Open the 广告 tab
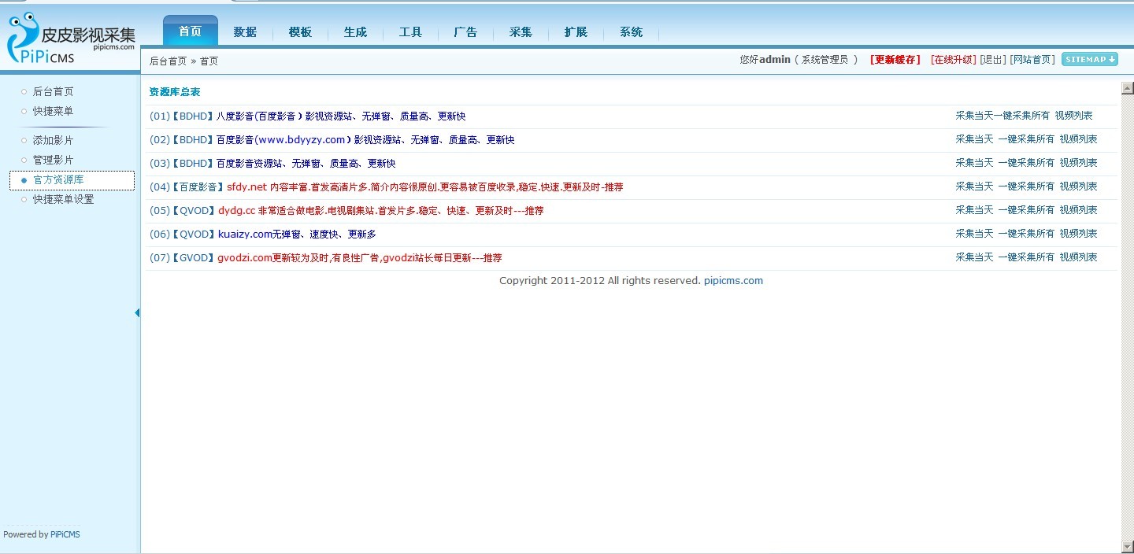Image resolution: width=1134 pixels, height=554 pixels. point(465,32)
